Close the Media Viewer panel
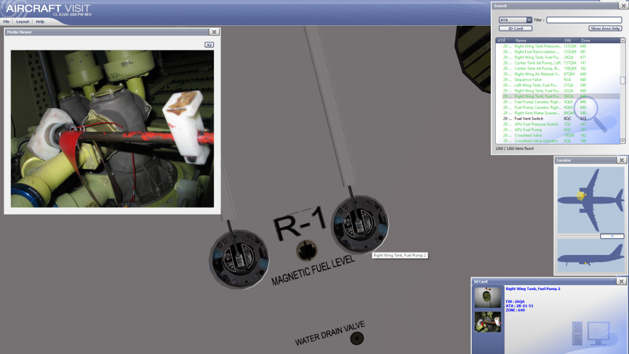This screenshot has width=629, height=354. coord(214,32)
